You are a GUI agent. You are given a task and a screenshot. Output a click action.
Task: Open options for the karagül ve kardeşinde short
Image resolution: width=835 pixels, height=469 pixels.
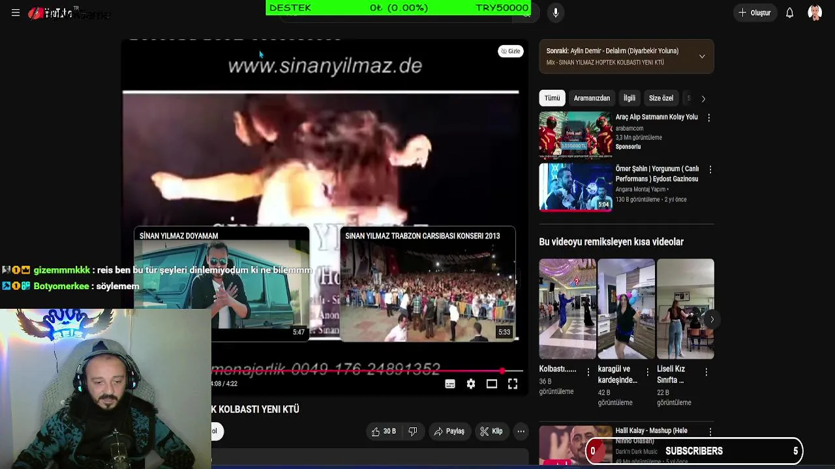pos(647,372)
